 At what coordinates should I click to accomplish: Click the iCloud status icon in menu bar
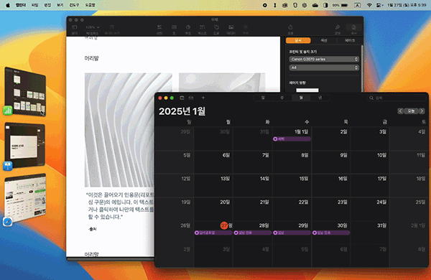point(315,5)
